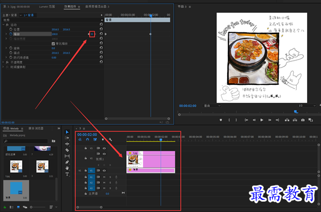This screenshot has height=212, width=321.
Task: Go to In point in Program monitor
Action: (246, 120)
